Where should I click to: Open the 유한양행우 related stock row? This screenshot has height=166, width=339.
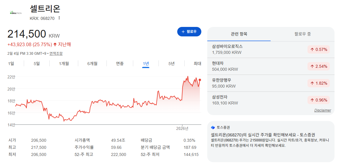point(271,83)
